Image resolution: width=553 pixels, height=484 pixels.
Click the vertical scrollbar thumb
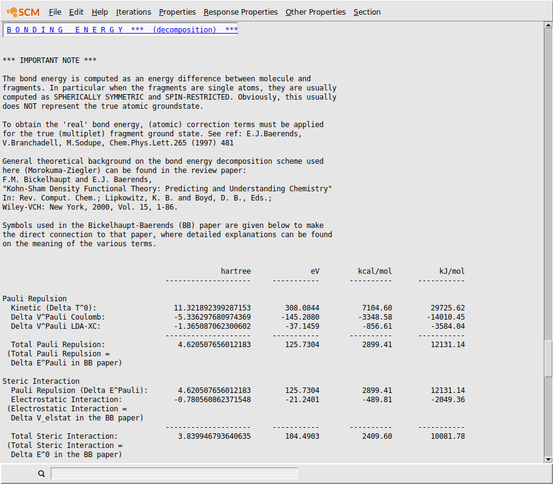(548, 358)
